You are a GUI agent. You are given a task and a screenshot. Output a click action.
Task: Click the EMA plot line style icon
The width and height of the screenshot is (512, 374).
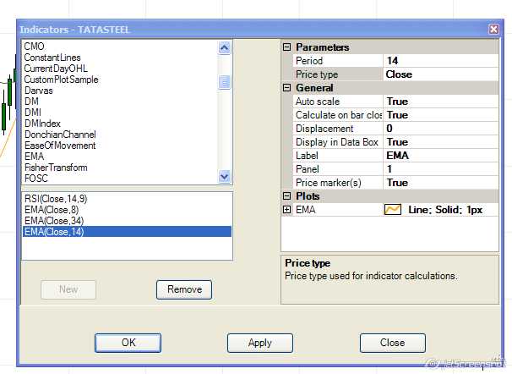[x=393, y=210]
